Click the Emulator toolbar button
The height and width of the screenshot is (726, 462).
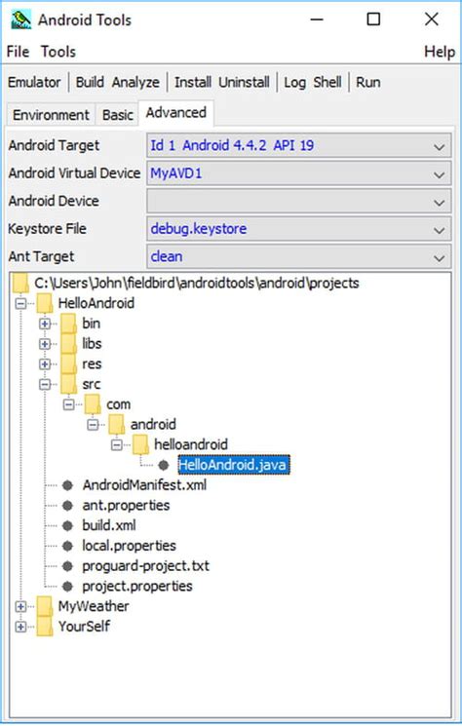coord(34,83)
